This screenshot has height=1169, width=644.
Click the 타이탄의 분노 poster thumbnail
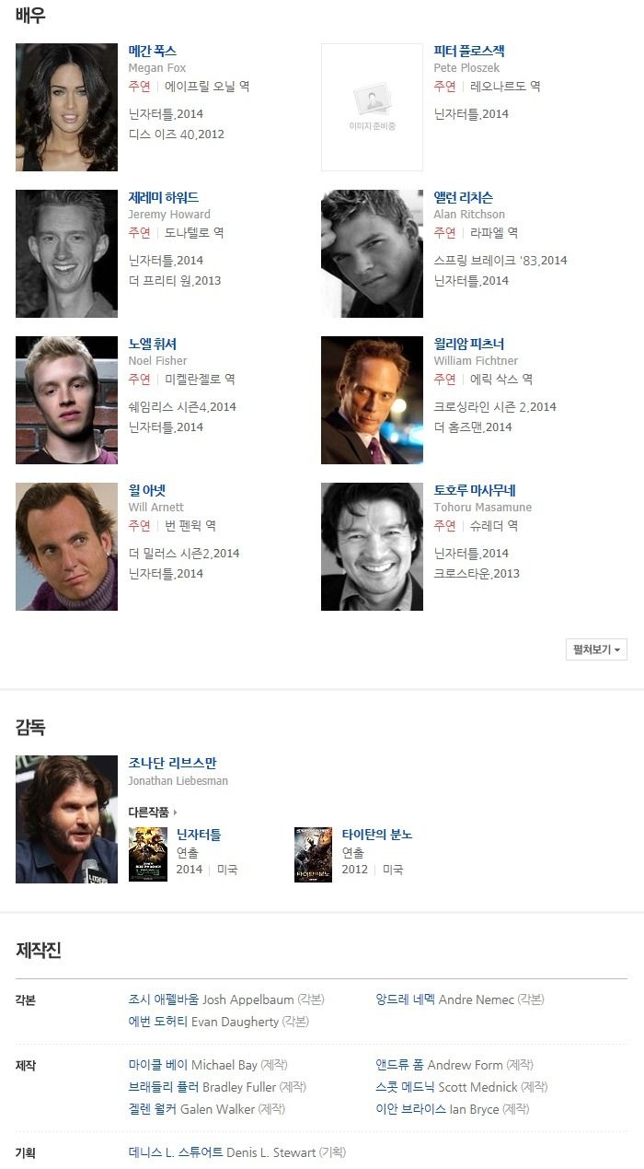click(313, 855)
